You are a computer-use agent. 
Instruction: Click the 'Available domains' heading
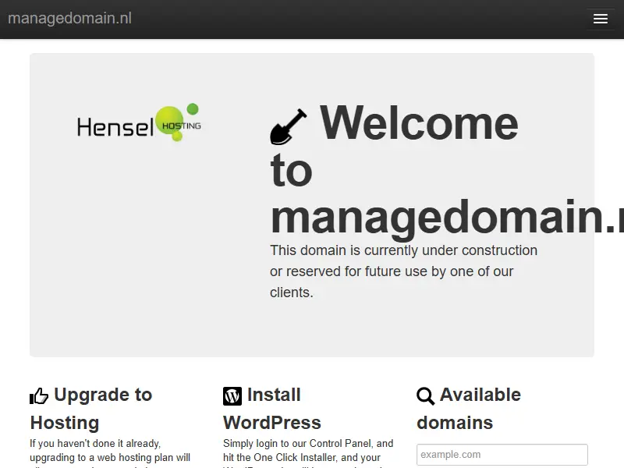[469, 409]
